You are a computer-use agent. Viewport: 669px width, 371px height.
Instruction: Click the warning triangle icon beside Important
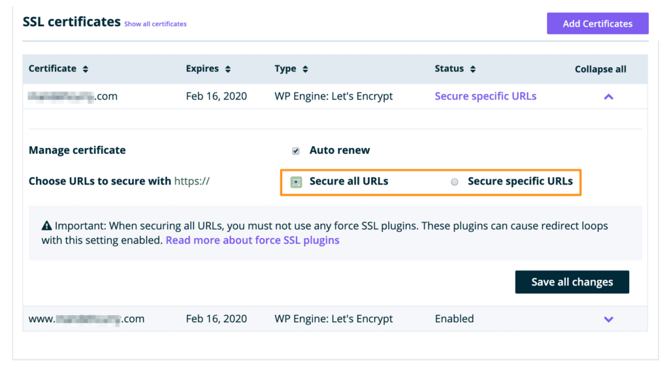46,226
